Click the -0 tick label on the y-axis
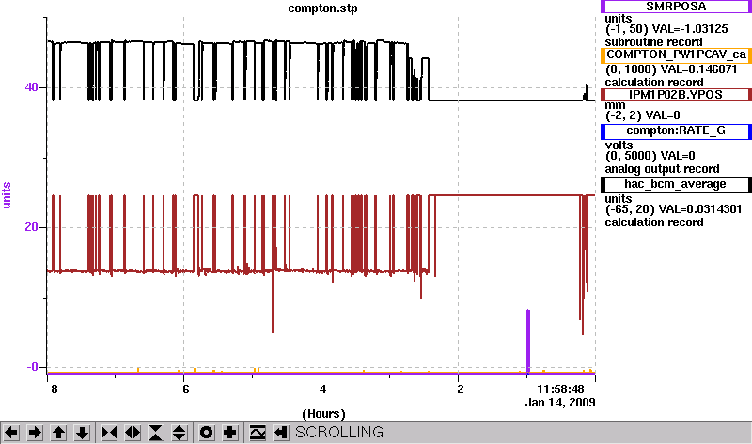 (32, 367)
